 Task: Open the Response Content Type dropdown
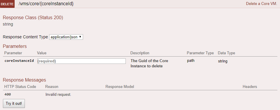[66, 37]
